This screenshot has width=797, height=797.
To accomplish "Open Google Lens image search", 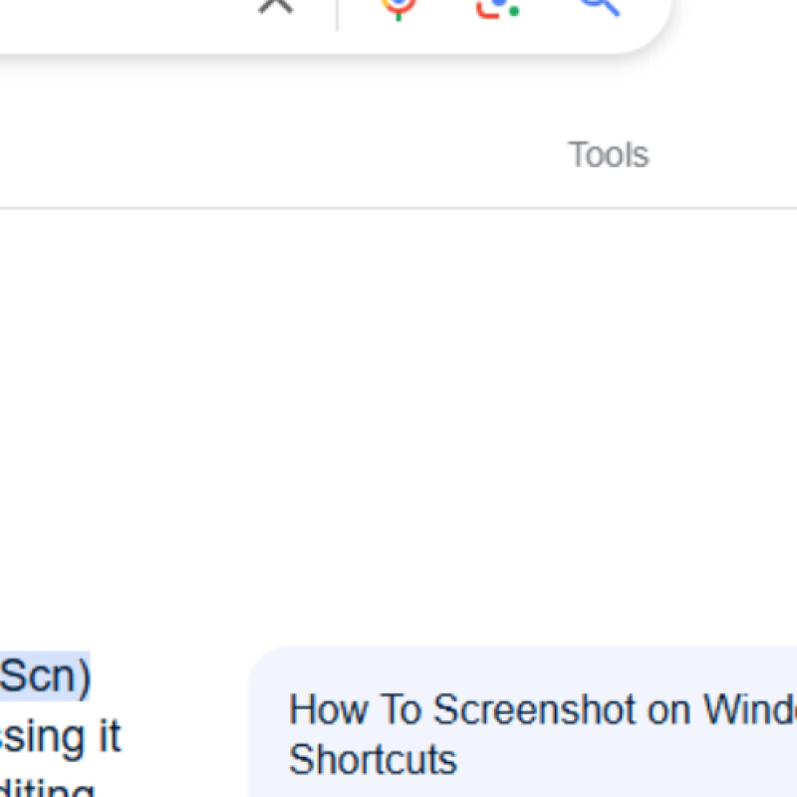I will click(x=498, y=6).
